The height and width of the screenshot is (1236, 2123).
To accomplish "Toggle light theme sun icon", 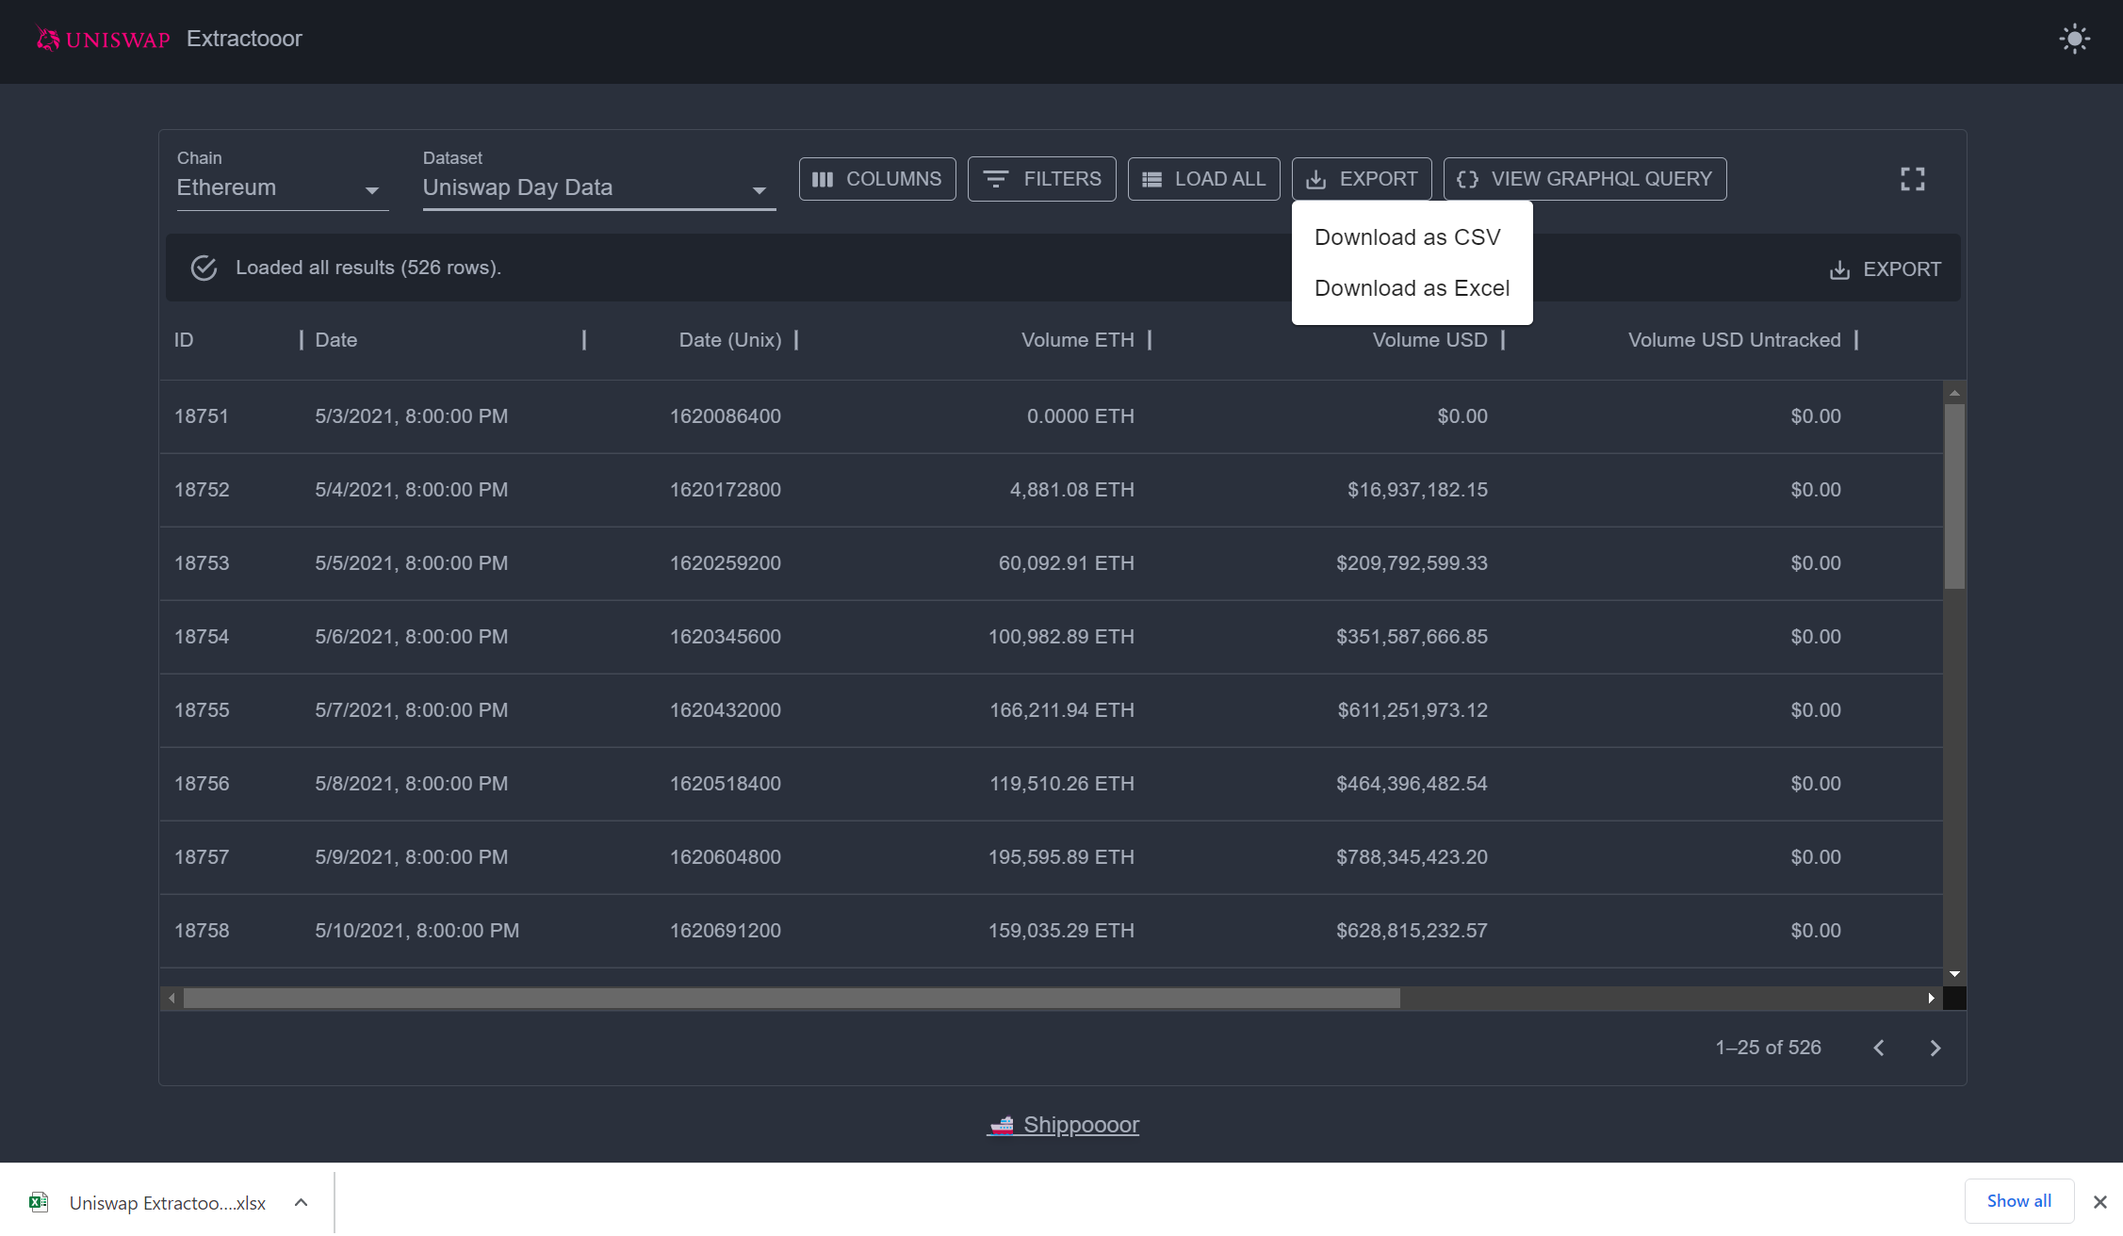I will coord(2074,39).
